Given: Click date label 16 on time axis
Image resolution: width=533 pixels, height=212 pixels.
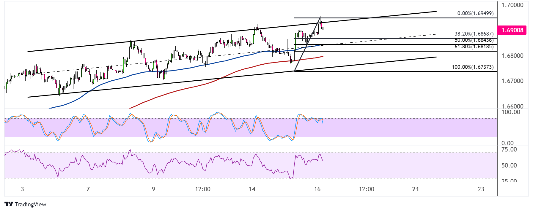Looking at the screenshot, I should [317, 189].
